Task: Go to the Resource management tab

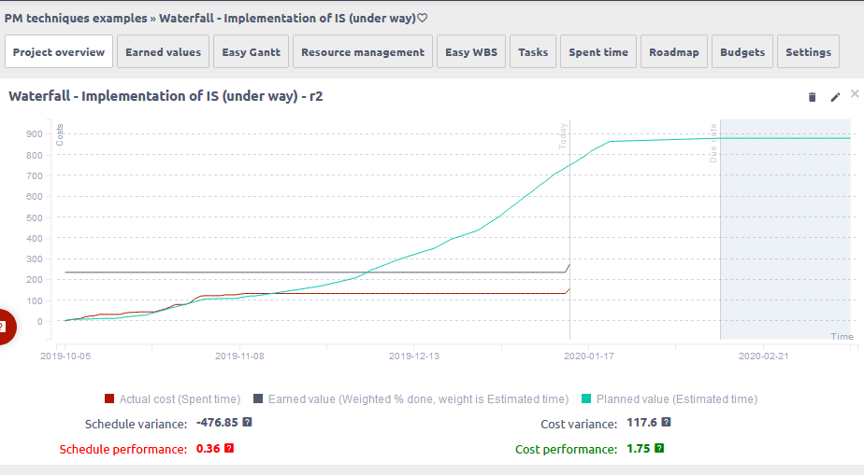Action: (362, 52)
